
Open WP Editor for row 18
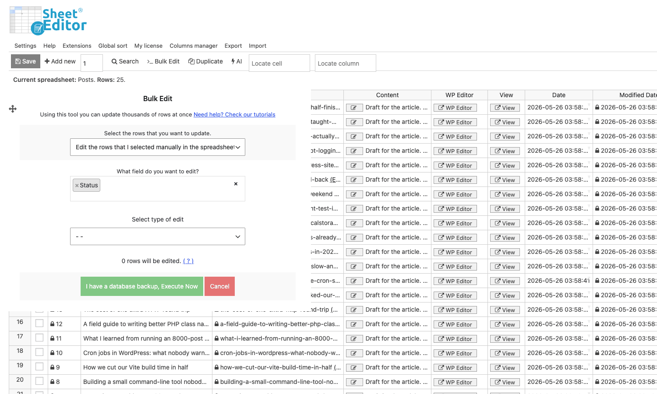click(x=455, y=353)
